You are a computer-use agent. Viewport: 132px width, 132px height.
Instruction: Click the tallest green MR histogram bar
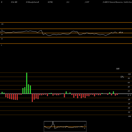pos(27,83)
